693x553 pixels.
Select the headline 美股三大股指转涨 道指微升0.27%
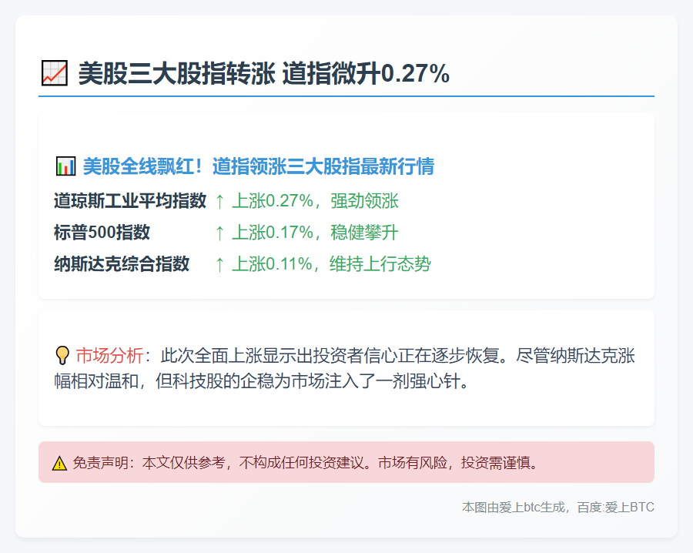264,73
